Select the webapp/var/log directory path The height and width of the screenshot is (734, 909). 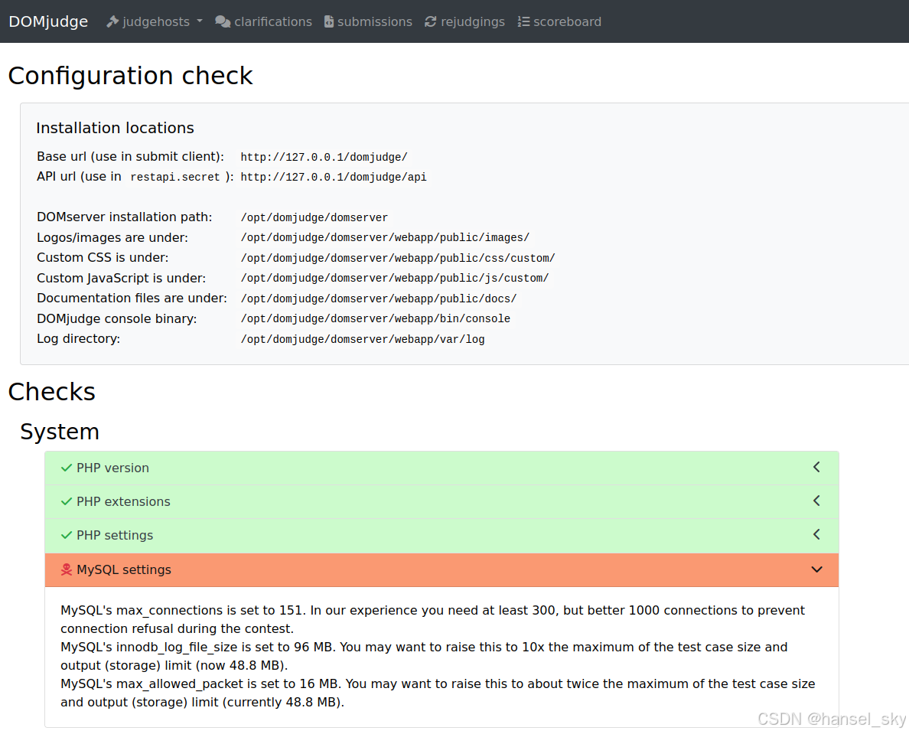(363, 339)
